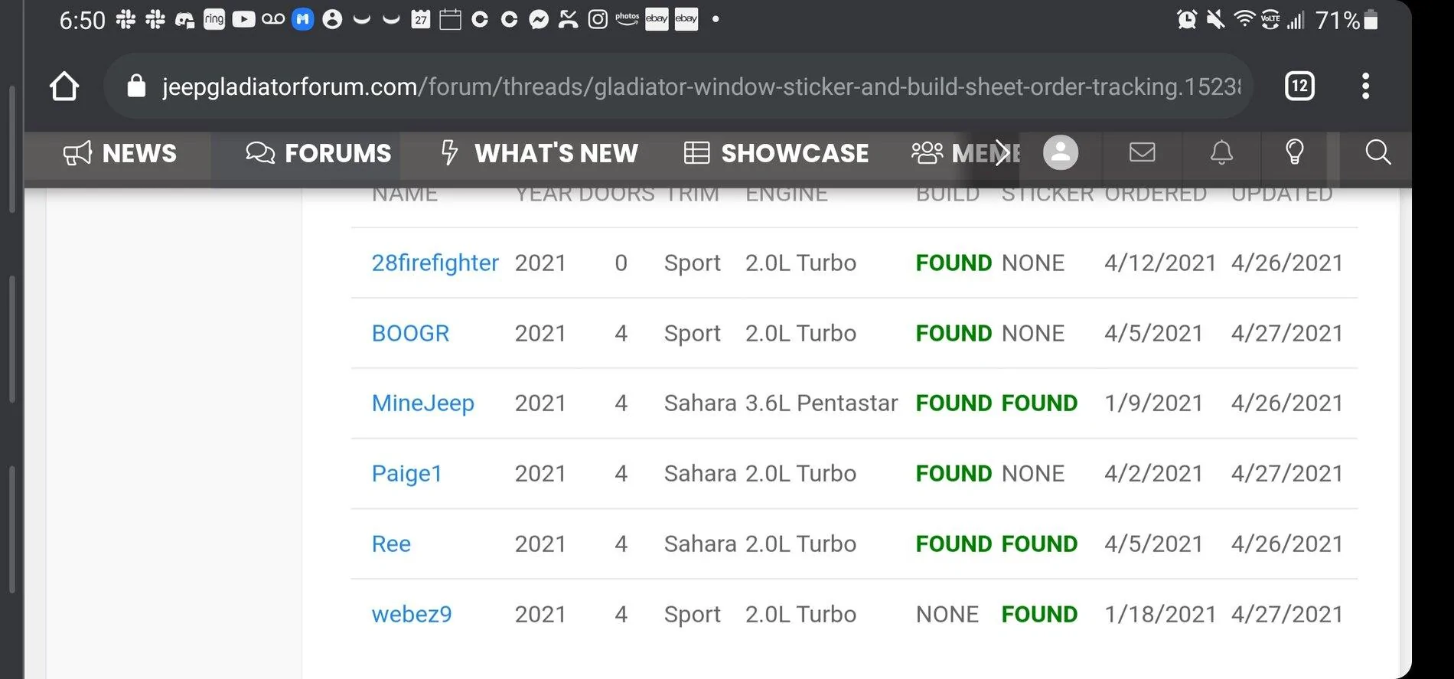Tap the voicemail notification icon in status bar

pyautogui.click(x=273, y=19)
